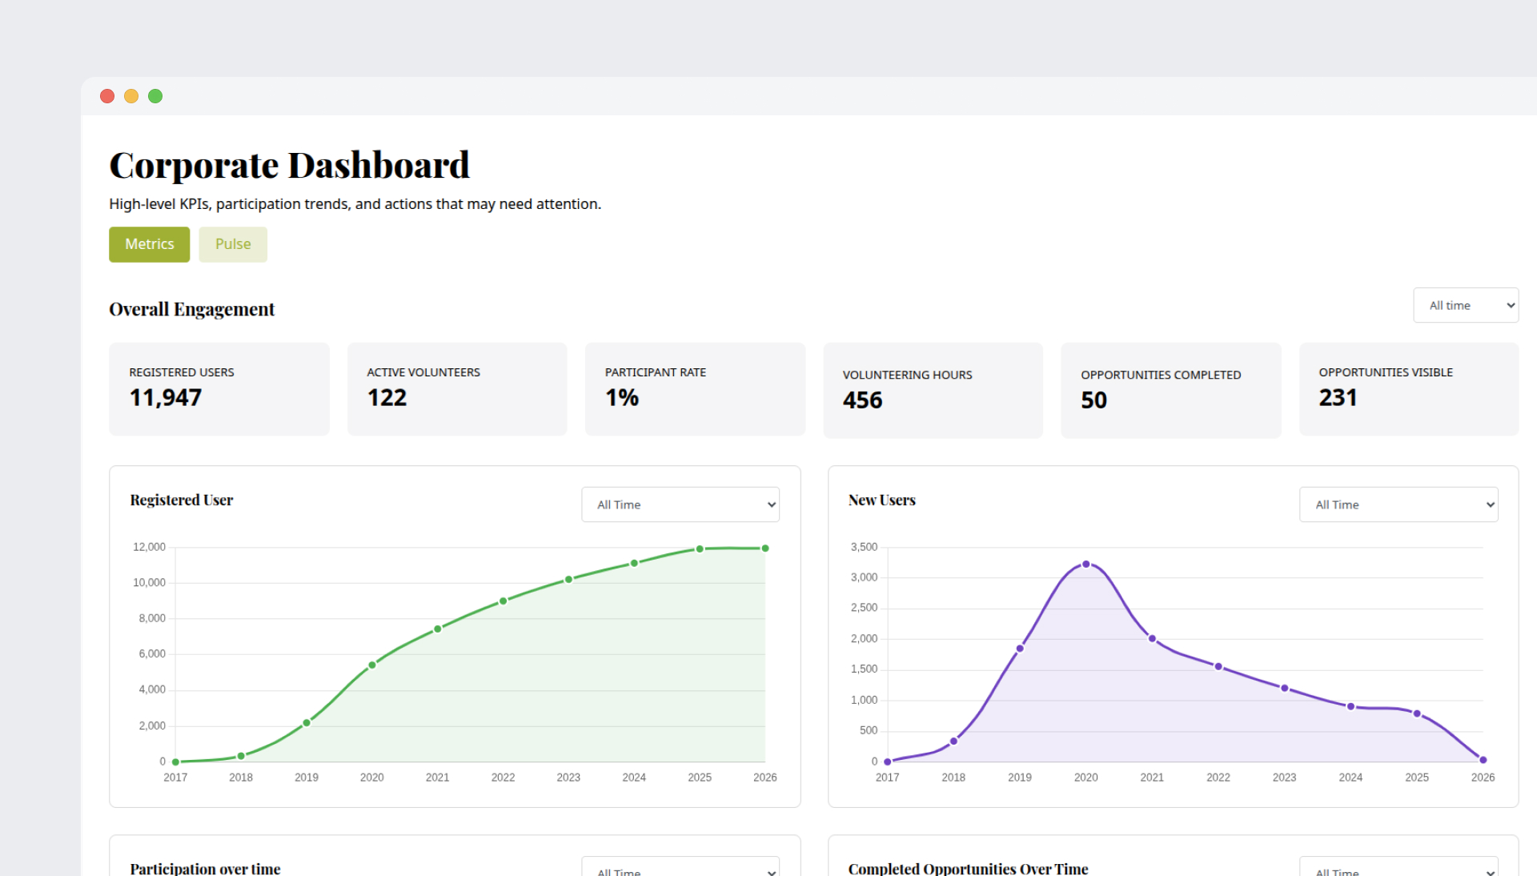Click the 2020 peak point on New Users chart
The height and width of the screenshot is (876, 1537).
pyautogui.click(x=1086, y=565)
